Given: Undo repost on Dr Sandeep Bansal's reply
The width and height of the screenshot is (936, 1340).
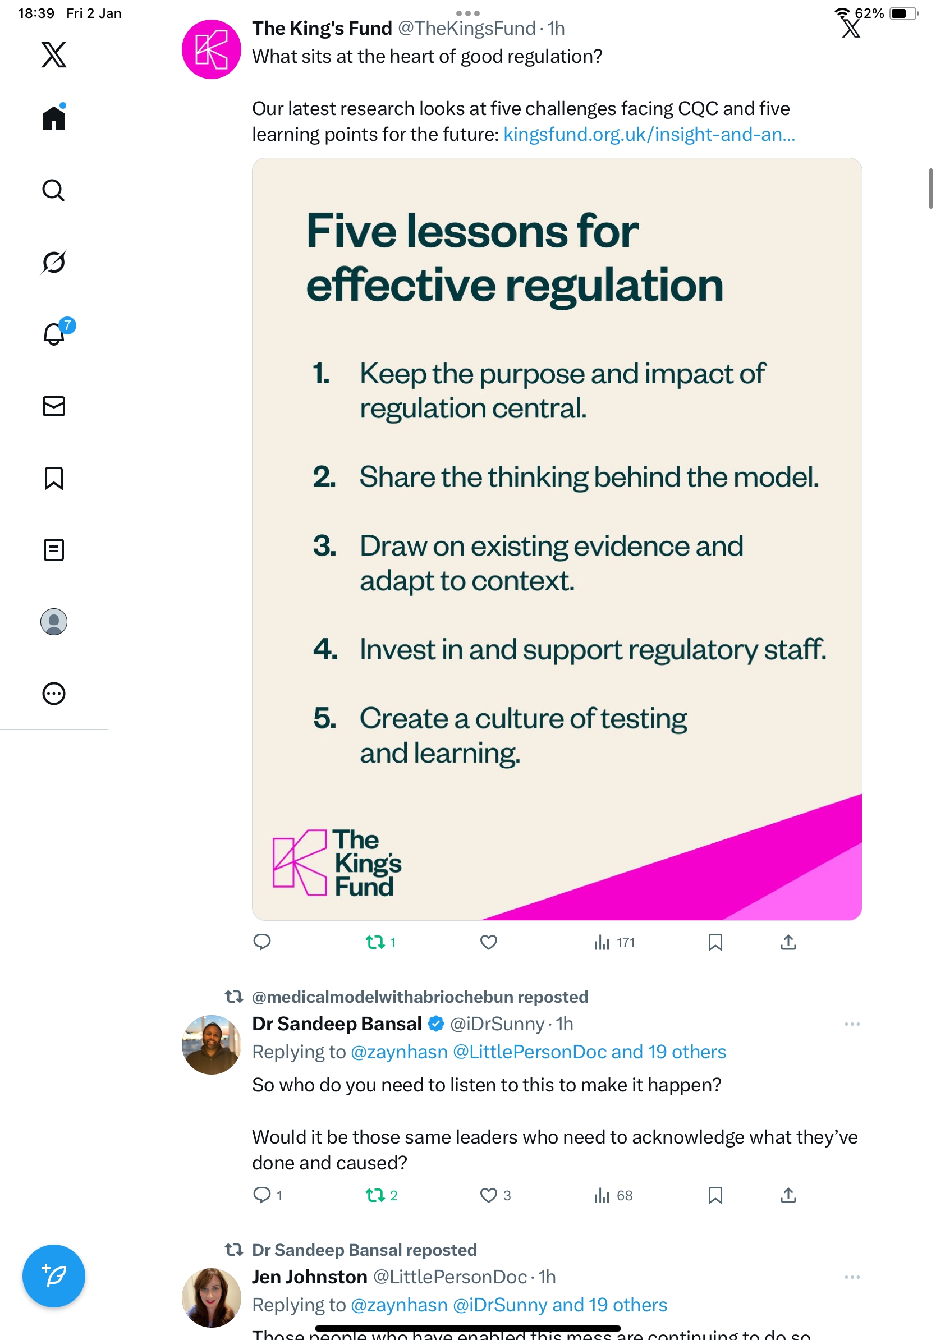Looking at the screenshot, I should click(375, 1195).
